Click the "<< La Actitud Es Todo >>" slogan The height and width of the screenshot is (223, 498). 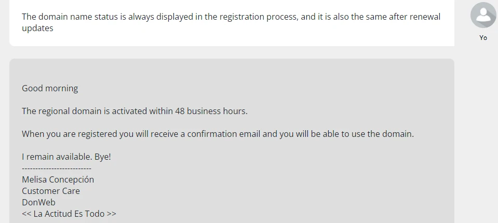[x=69, y=214]
